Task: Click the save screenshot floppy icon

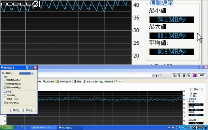Action: coord(184,75)
